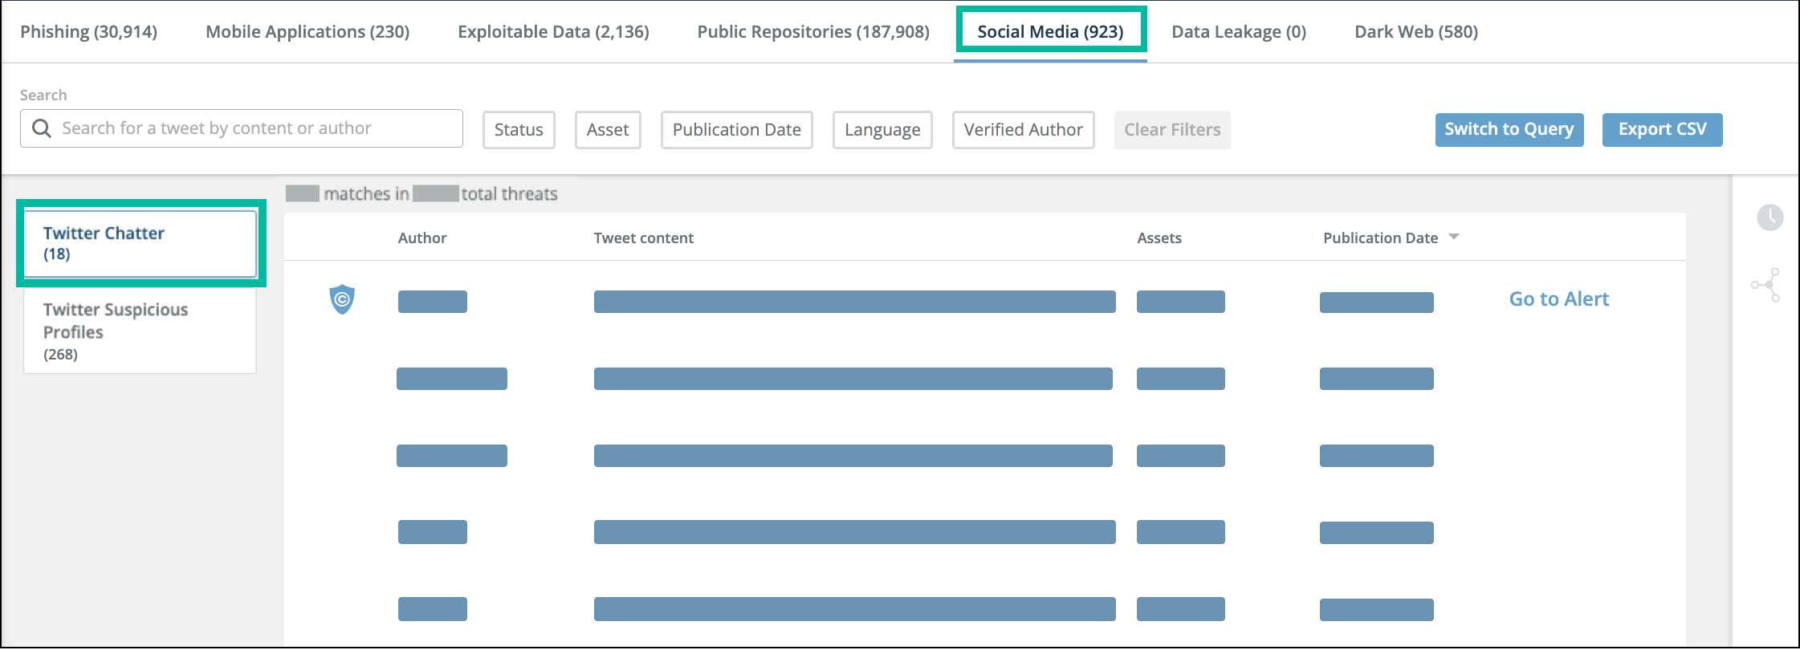
Task: Expand the Publication Date filter
Action: click(x=736, y=130)
